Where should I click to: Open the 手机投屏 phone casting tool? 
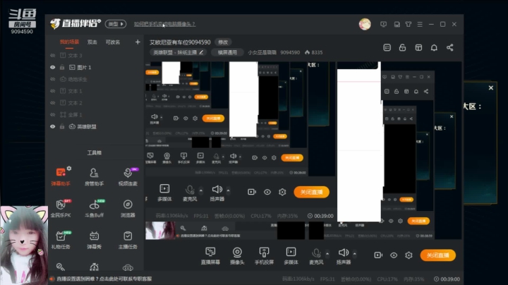[264, 256]
